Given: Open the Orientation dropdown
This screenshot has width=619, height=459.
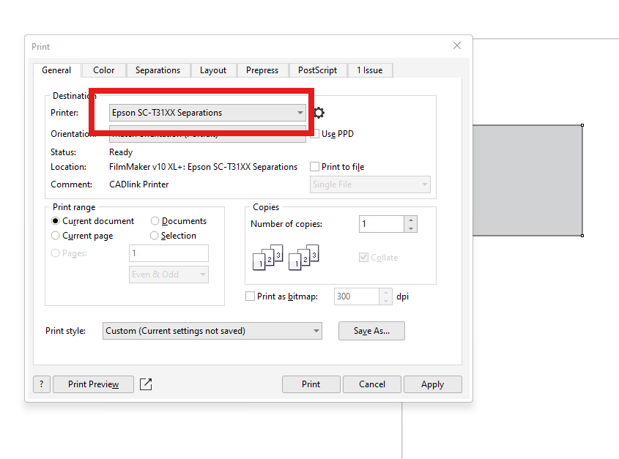Looking at the screenshot, I should [207, 134].
